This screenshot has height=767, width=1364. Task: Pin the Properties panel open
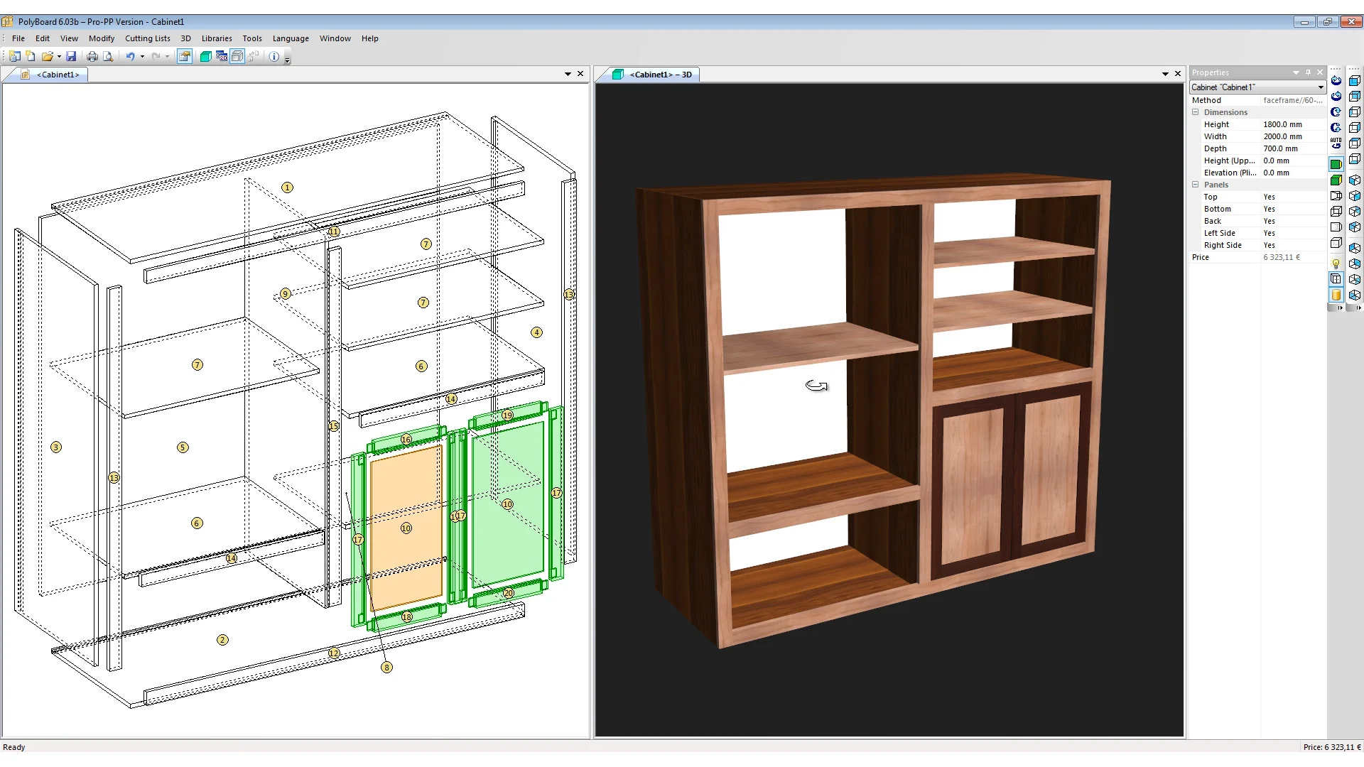click(x=1308, y=72)
